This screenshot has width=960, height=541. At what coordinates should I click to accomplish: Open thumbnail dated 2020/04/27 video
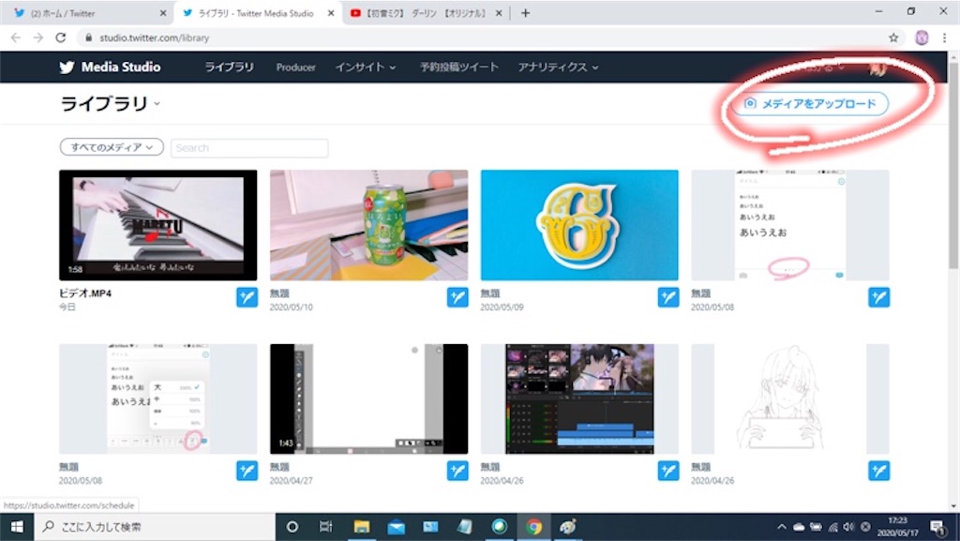pyautogui.click(x=368, y=399)
